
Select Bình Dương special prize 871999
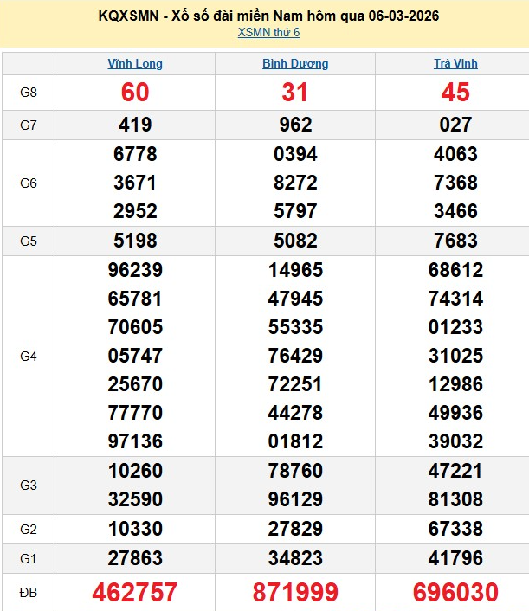click(x=295, y=592)
